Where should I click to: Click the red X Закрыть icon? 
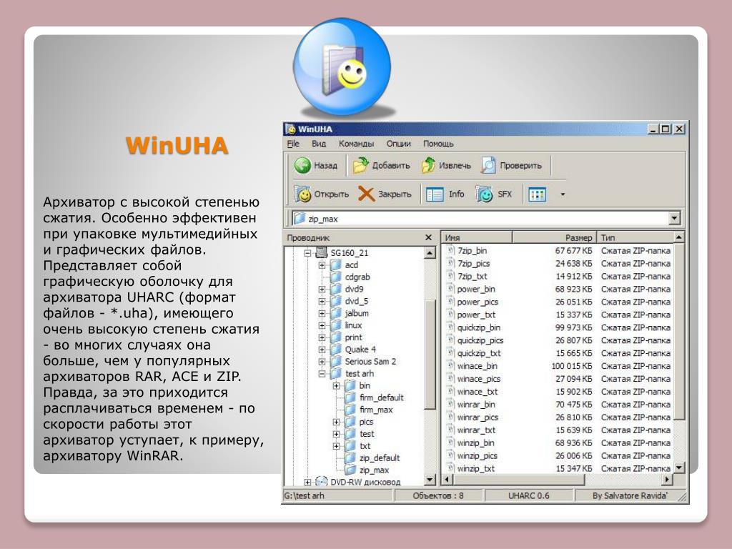click(x=367, y=194)
